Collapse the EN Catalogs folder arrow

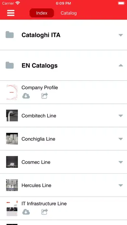point(121,65)
